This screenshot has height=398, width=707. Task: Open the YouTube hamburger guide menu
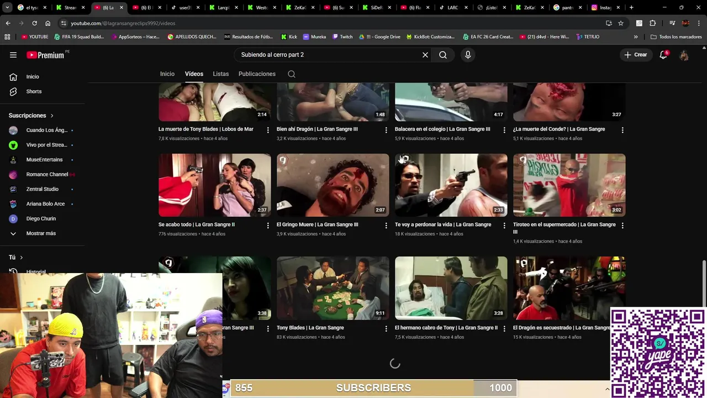pos(13,55)
